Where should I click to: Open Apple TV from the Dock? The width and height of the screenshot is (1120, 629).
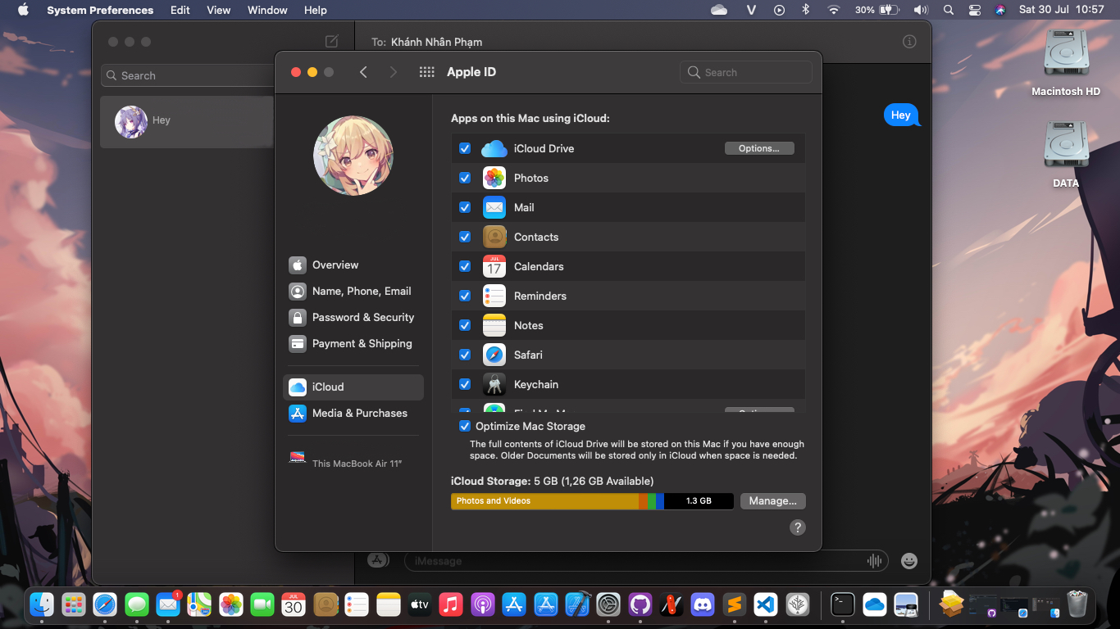click(x=420, y=605)
